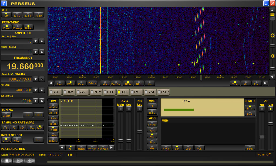Select RTTY demodulation mode
Viewport: 276px width, 166px height.
click(x=96, y=92)
